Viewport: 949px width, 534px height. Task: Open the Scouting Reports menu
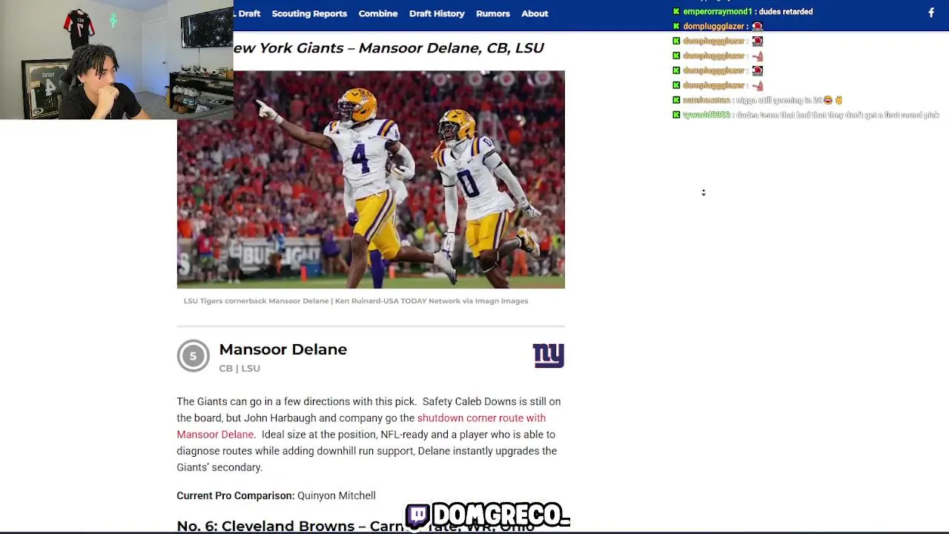pyautogui.click(x=309, y=13)
